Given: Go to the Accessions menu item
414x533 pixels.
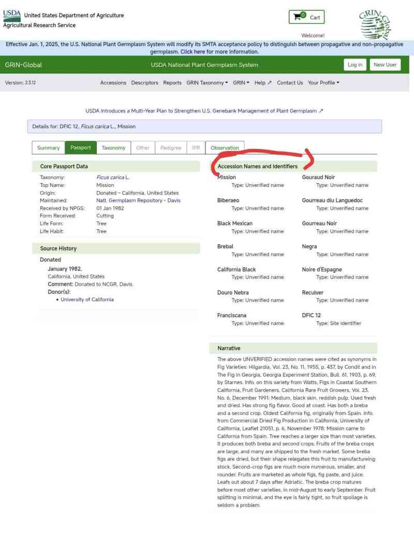Looking at the screenshot, I should pos(113,83).
